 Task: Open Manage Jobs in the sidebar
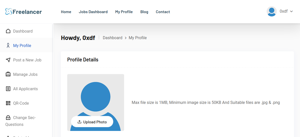(25, 74)
